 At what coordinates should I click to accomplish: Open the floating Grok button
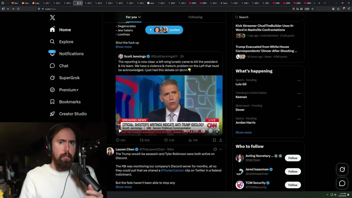click(x=342, y=170)
